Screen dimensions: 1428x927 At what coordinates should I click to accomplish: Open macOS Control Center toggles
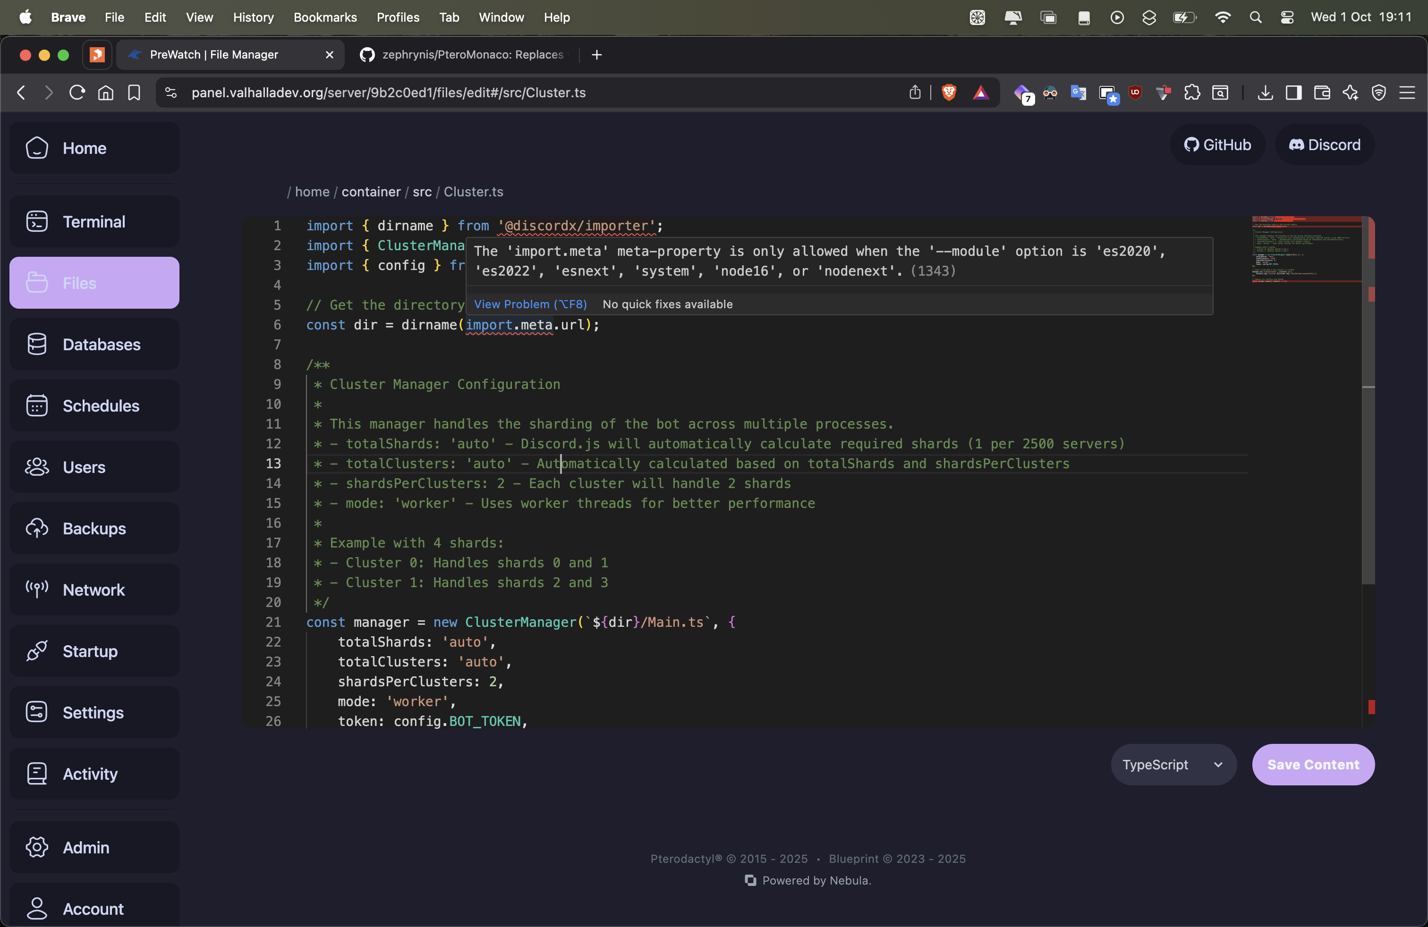tap(1286, 17)
